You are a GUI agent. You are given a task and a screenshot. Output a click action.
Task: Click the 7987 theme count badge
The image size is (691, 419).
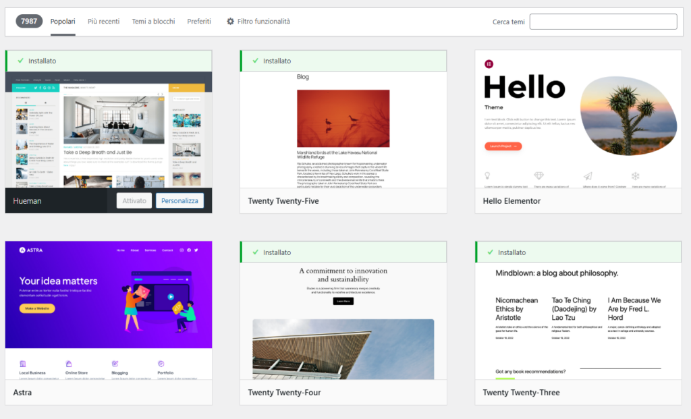pos(29,22)
